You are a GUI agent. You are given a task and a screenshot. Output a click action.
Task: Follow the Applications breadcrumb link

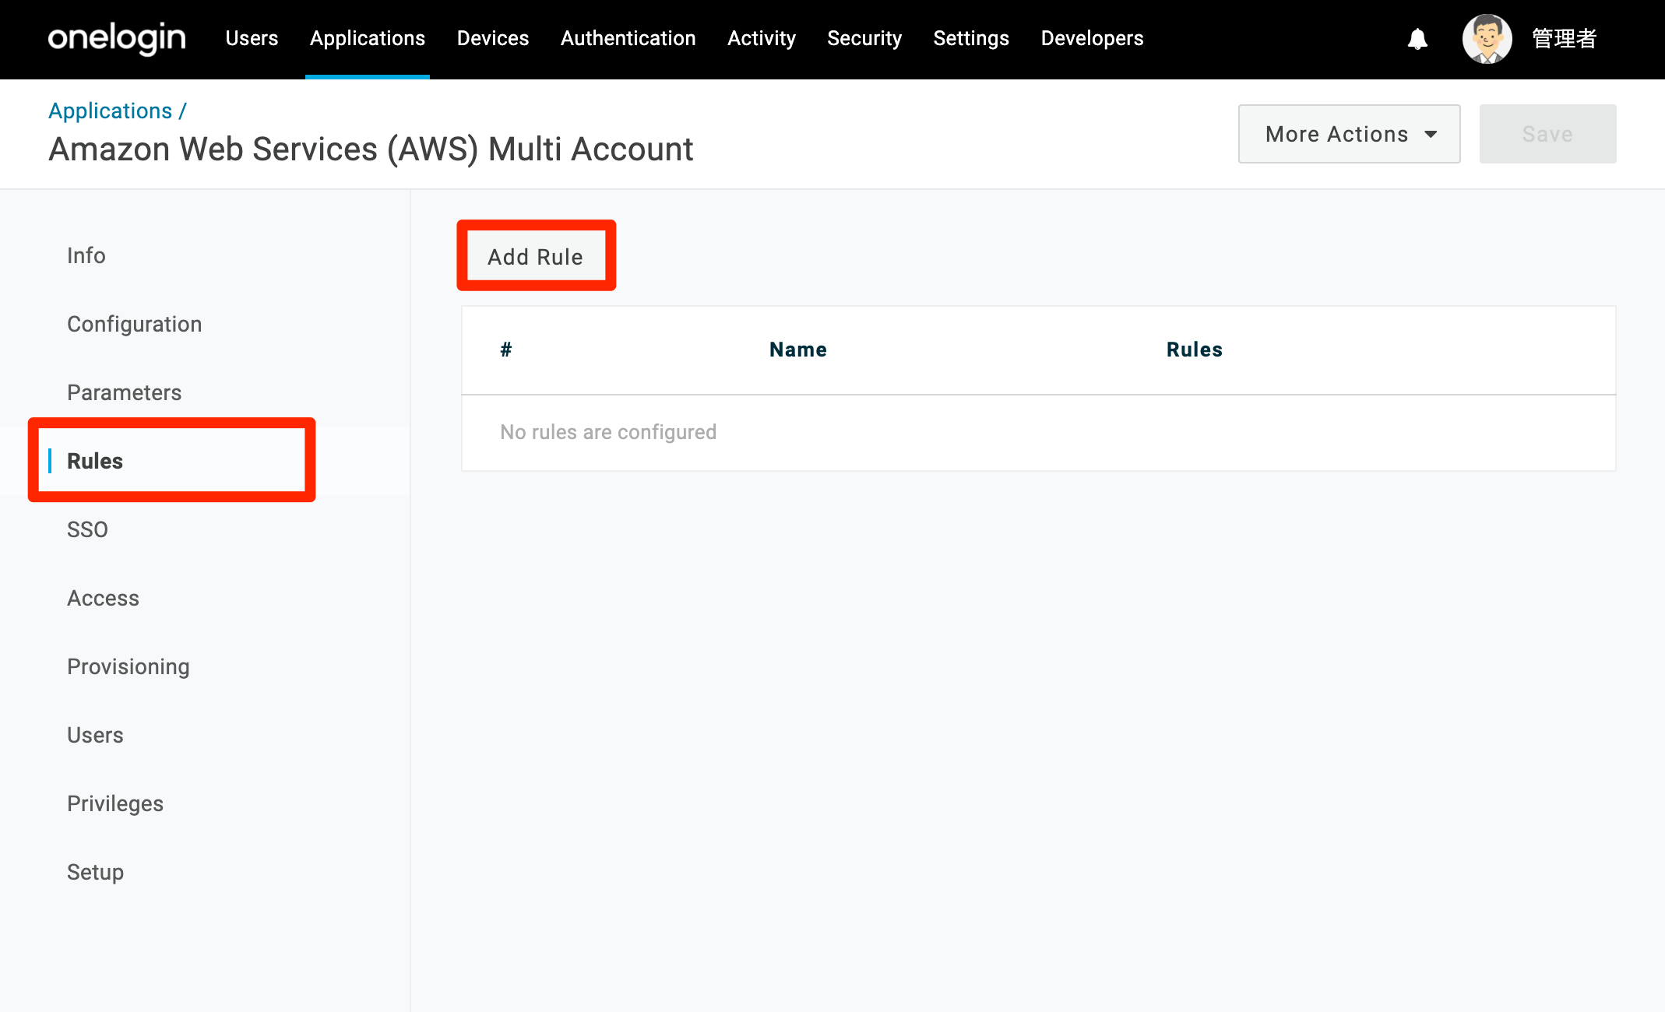click(x=110, y=111)
